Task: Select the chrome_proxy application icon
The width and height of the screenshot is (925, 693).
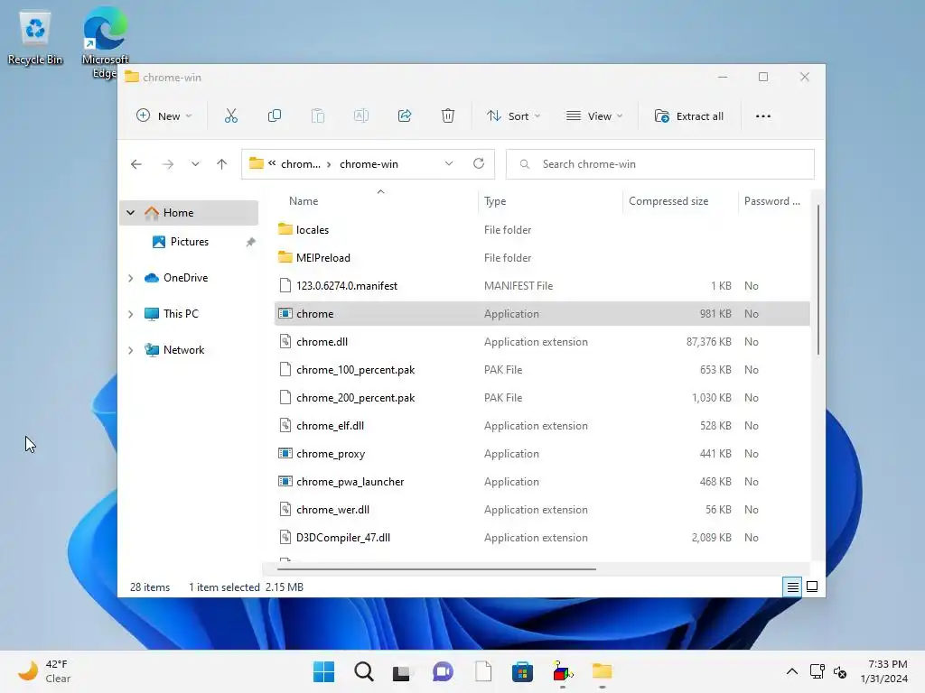Action: (x=285, y=453)
